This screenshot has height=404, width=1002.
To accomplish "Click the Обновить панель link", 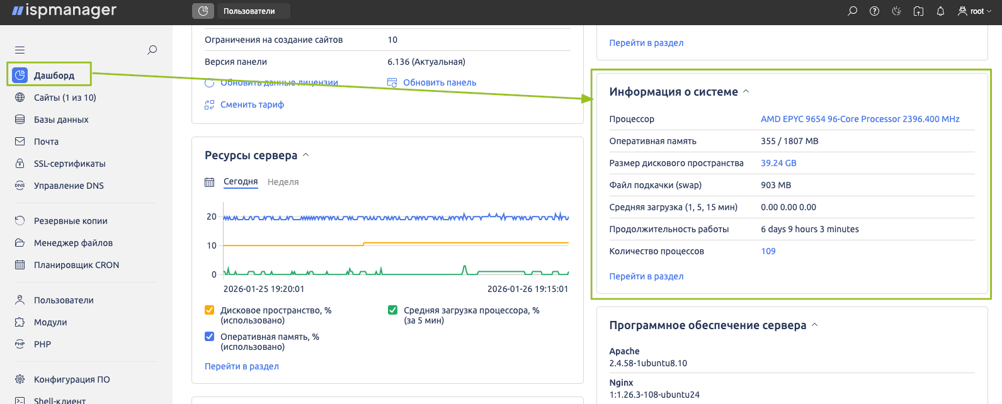I will pyautogui.click(x=439, y=82).
